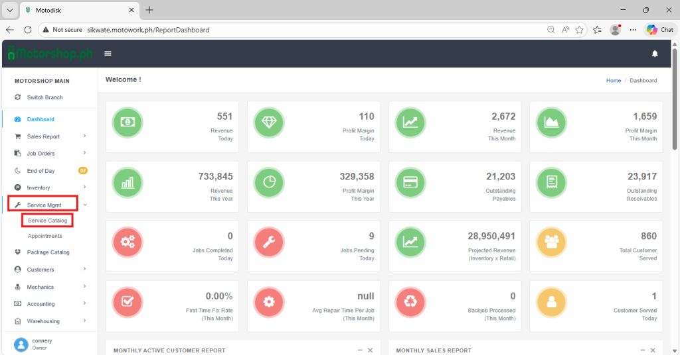Click the Home breadcrumb link
This screenshot has height=355, width=680.
point(613,81)
